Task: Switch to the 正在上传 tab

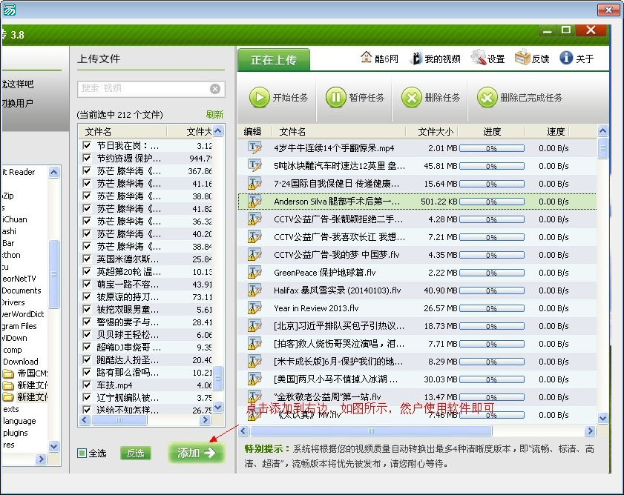Action: 273,60
